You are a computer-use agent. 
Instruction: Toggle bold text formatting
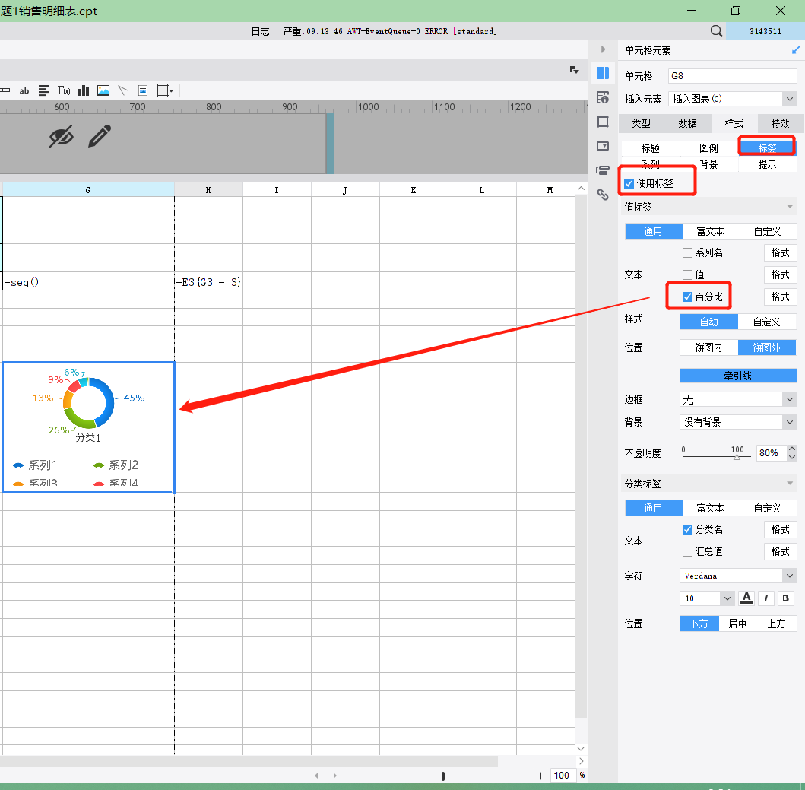[x=785, y=598]
